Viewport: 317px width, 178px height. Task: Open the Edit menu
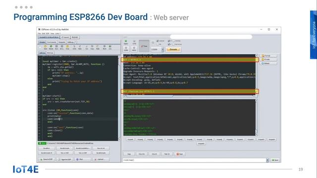pos(43,34)
